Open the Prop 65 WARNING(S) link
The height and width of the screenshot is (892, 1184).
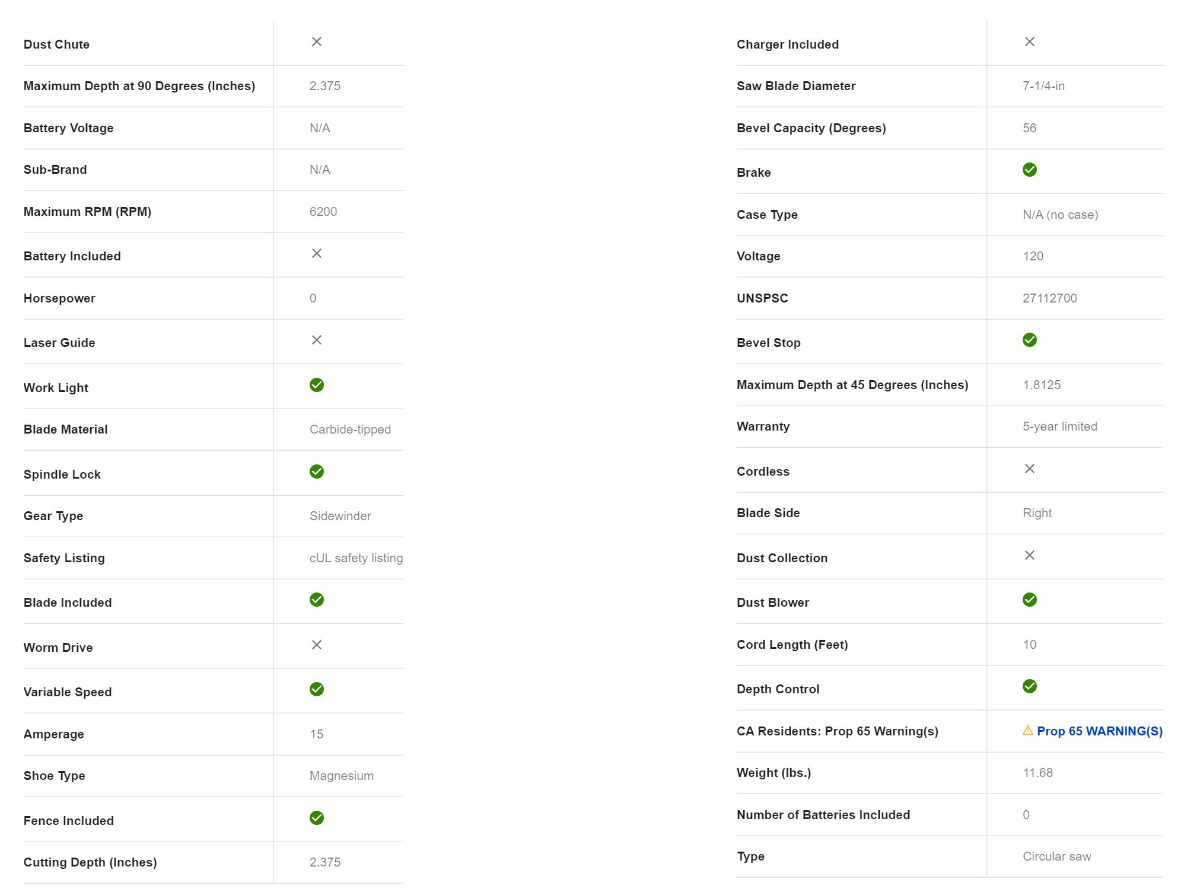(x=1099, y=731)
